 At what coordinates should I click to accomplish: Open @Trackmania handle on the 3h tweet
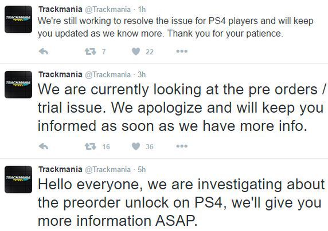pos(108,74)
